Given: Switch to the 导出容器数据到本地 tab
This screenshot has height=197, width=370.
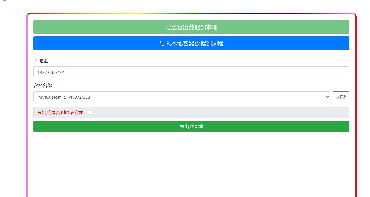Looking at the screenshot, I should [x=191, y=27].
